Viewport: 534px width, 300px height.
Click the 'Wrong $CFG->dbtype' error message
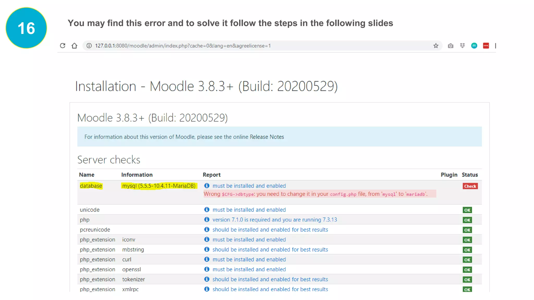click(x=320, y=194)
